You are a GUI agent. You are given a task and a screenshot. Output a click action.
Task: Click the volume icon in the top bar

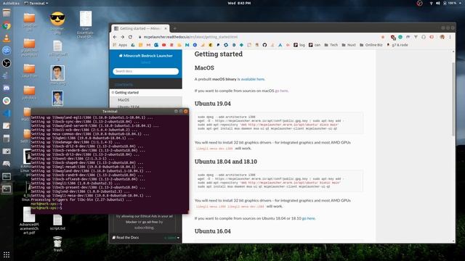click(x=437, y=3)
